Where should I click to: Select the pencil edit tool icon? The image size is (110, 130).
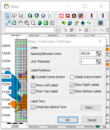pyautogui.click(x=81, y=16)
